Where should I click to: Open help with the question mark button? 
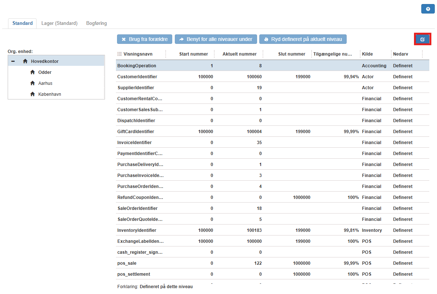[x=428, y=9]
